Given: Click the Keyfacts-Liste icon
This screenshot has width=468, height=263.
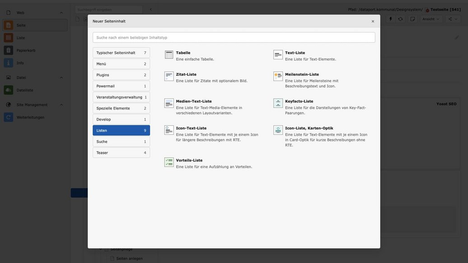Looking at the screenshot, I should click(278, 103).
